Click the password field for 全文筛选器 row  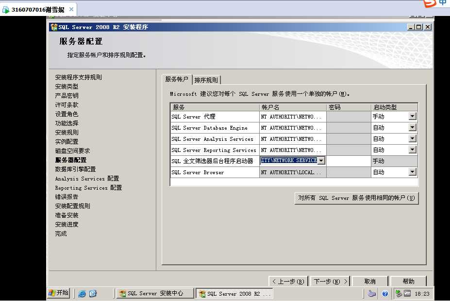point(349,161)
